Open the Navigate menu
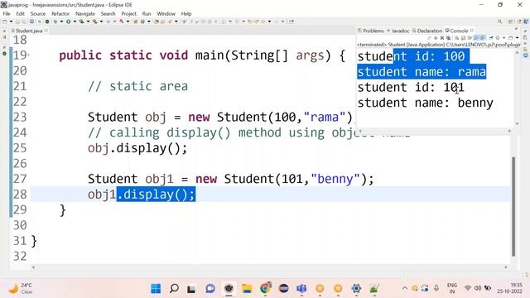530x298 pixels. pyautogui.click(x=85, y=13)
